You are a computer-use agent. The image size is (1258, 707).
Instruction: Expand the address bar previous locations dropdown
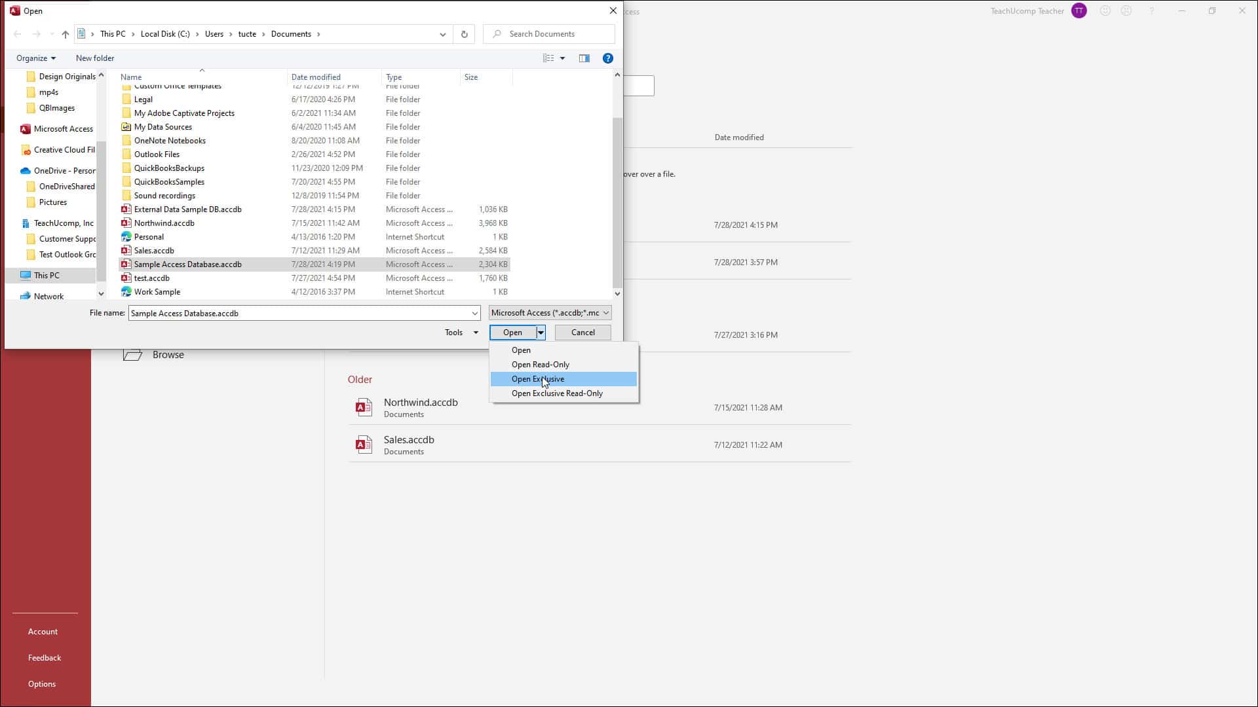[x=443, y=34]
